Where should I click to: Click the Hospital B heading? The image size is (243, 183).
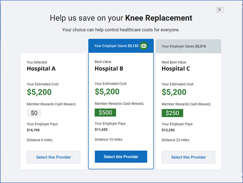point(109,68)
